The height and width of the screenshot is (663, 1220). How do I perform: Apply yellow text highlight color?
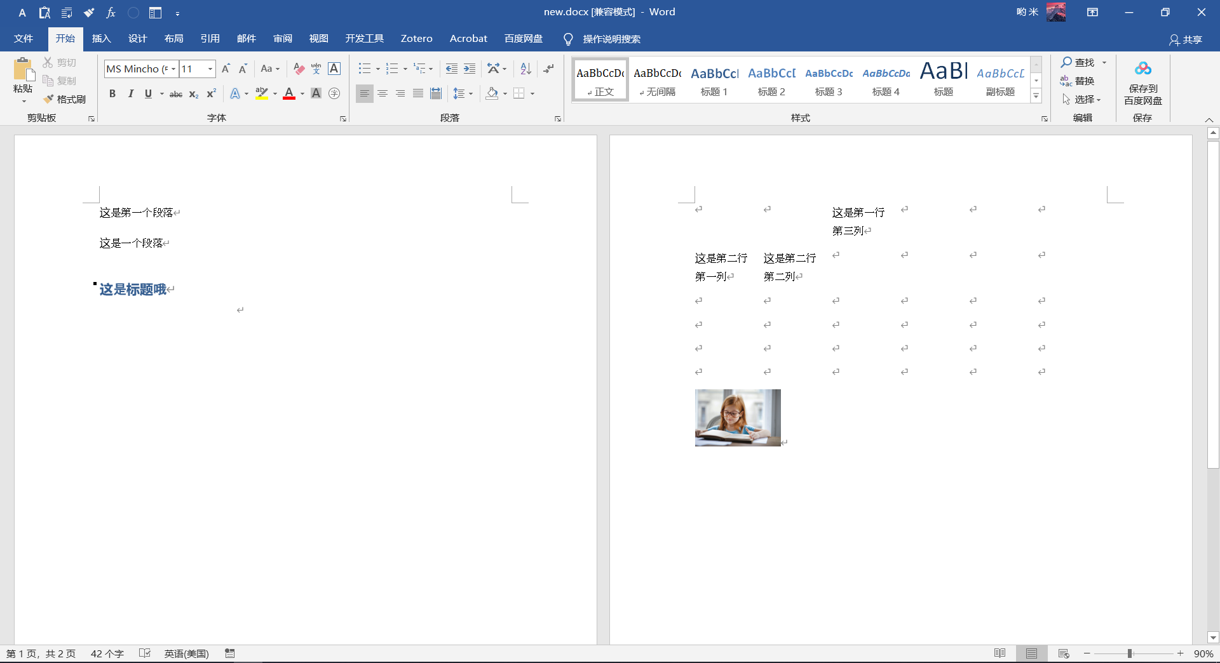[x=262, y=93]
